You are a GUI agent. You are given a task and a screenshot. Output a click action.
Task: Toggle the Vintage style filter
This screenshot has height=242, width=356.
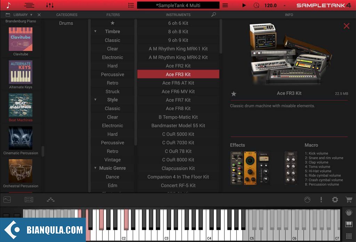click(x=112, y=160)
